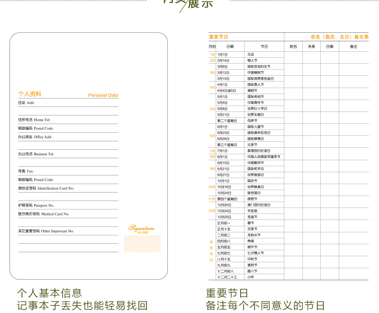Click 身份证号码 Identification Card No. label
Viewport: 379px width, 313px height.
(x=46, y=189)
